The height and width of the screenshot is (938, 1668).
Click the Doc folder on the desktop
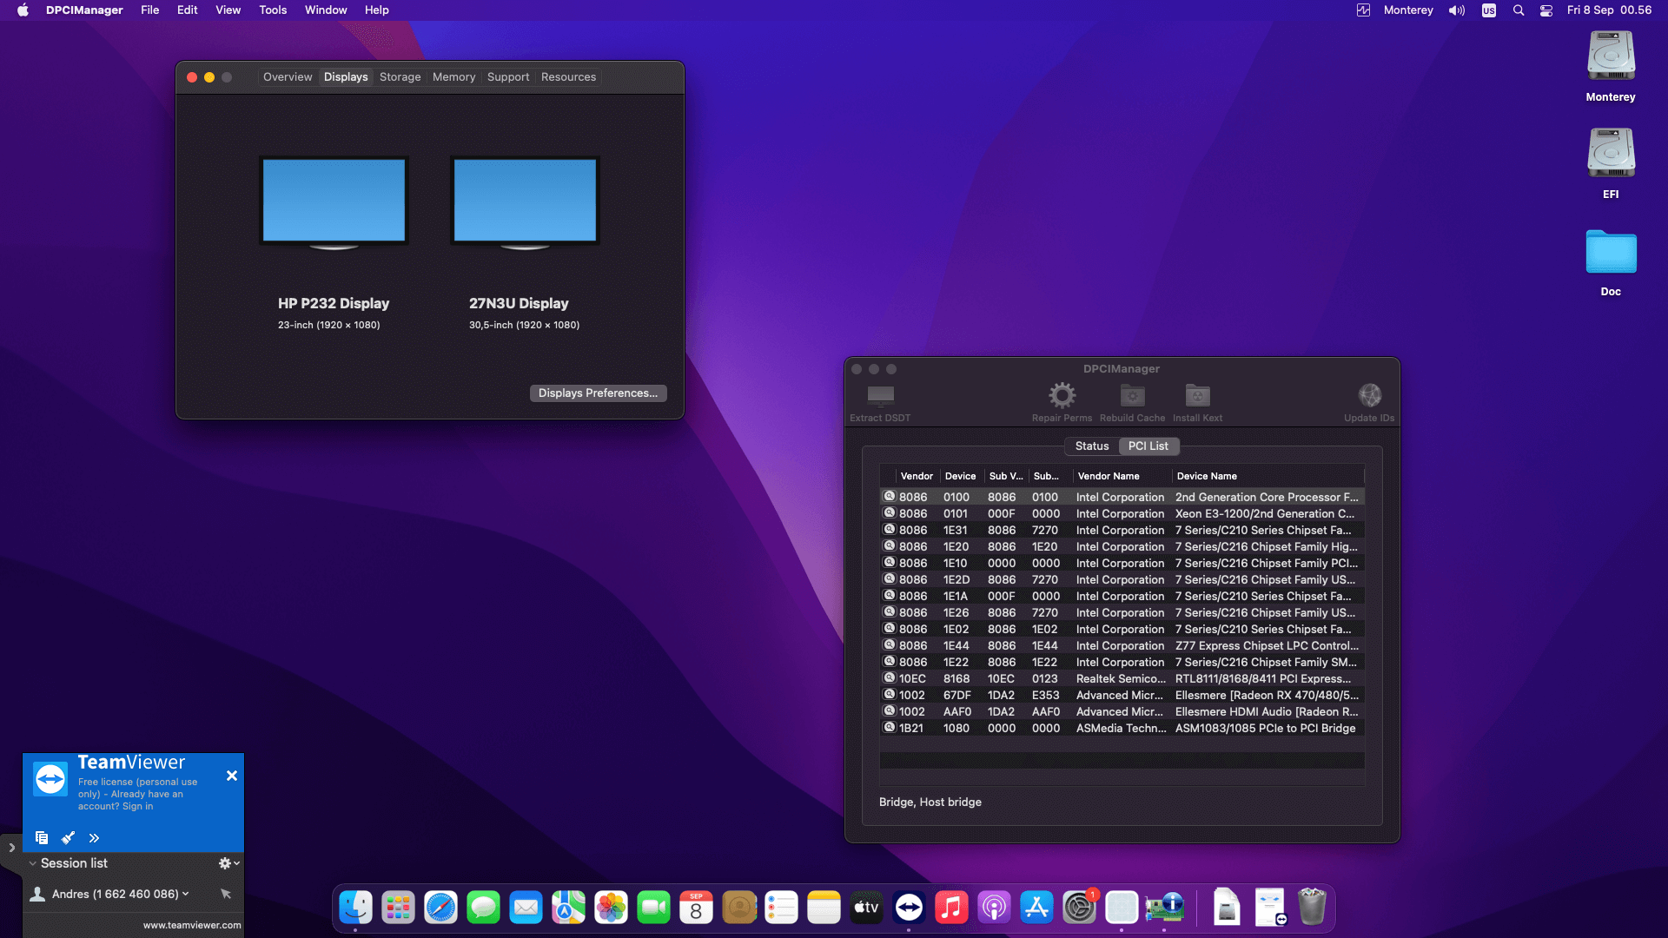tap(1611, 252)
